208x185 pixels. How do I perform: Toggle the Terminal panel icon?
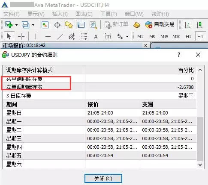pyautogui.click(x=81, y=25)
